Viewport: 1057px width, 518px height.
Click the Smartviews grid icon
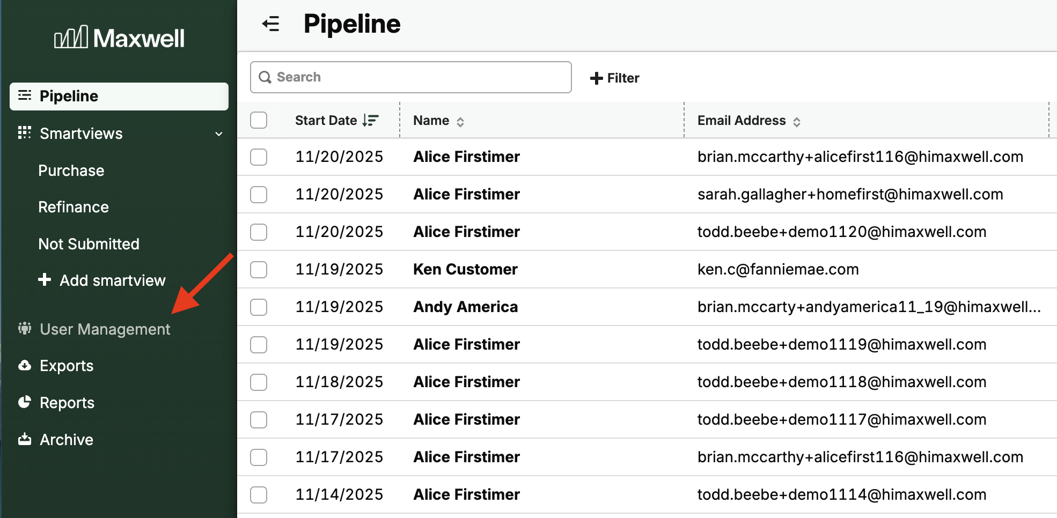25,133
